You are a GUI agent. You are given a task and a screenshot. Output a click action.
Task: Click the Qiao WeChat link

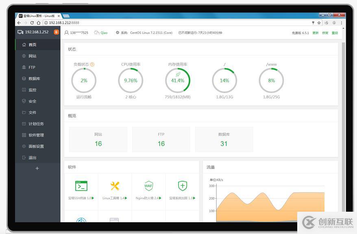point(101,33)
